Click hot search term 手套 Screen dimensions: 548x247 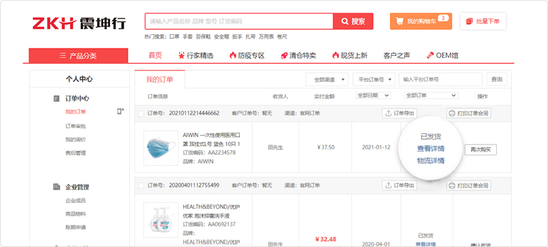pos(188,37)
